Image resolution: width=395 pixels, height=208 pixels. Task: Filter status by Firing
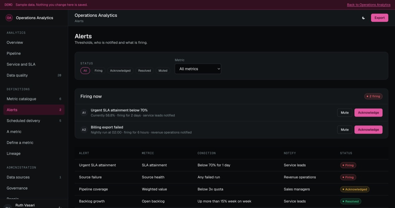[98, 71]
